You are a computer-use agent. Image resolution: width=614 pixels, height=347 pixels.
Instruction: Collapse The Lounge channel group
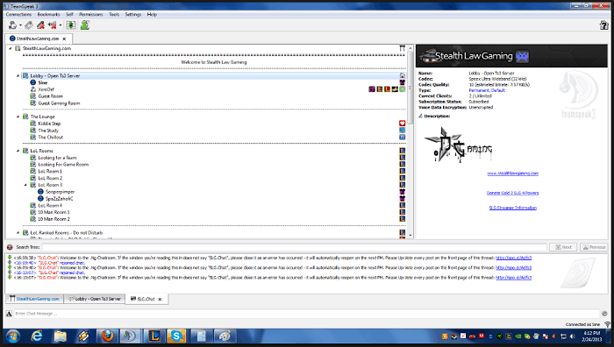18,117
